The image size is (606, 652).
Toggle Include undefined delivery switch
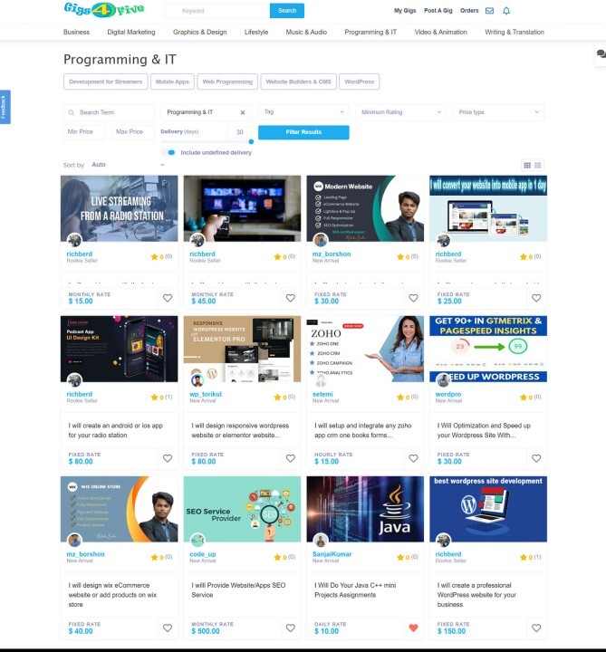pyautogui.click(x=170, y=153)
